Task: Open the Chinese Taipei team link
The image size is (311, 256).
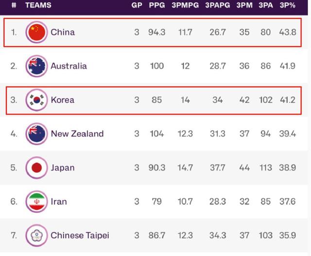Action: click(80, 236)
